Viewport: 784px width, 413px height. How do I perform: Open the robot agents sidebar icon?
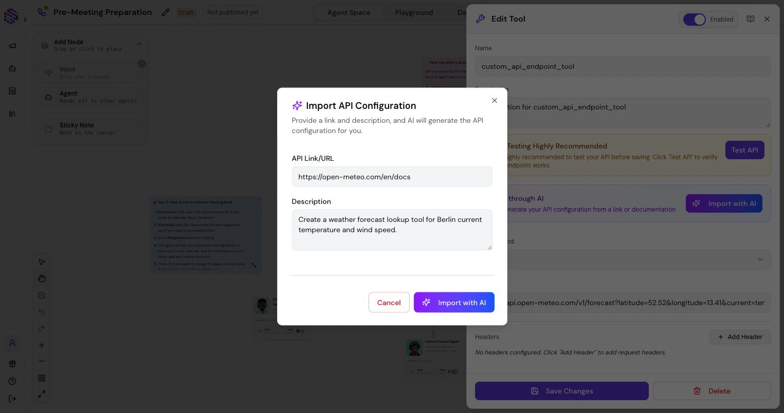(12, 68)
